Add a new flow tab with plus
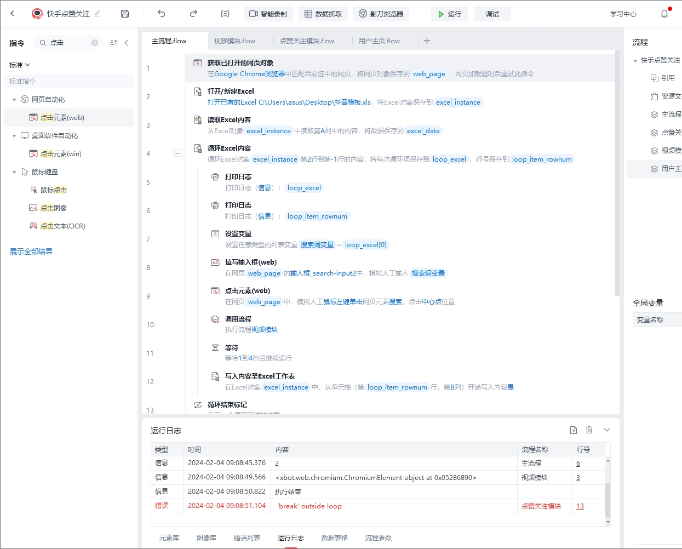Image resolution: width=682 pixels, height=549 pixels. 427,41
